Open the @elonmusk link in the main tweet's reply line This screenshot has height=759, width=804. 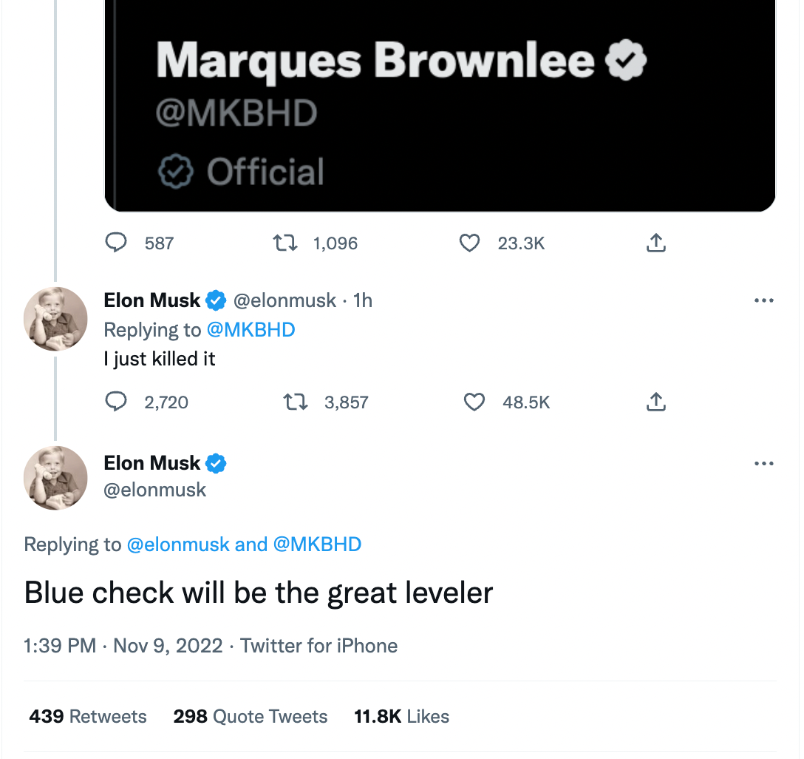click(x=178, y=544)
